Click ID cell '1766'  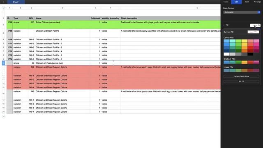coord(10,25)
